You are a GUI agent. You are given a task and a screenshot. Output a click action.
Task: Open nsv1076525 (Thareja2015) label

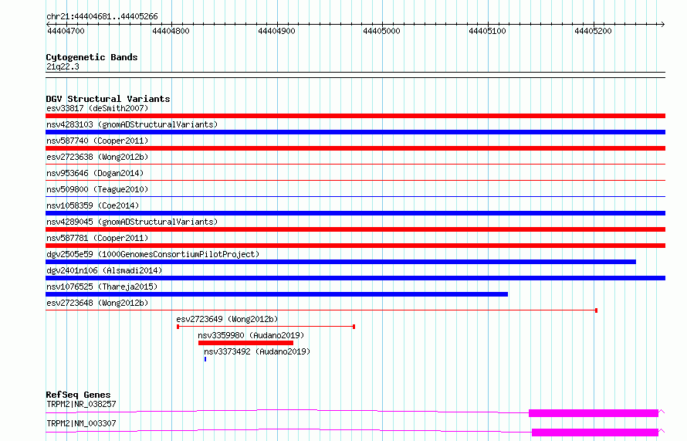[102, 287]
